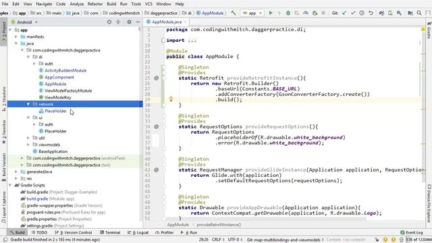Expand the manifests folder
The image size is (432, 243).
(16, 36)
